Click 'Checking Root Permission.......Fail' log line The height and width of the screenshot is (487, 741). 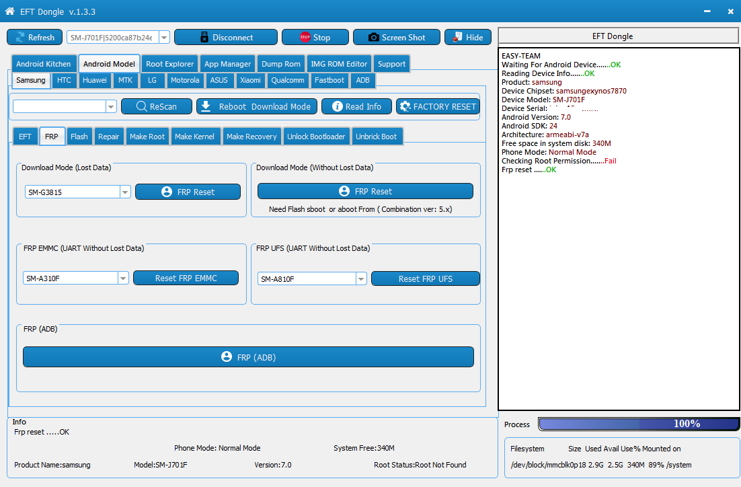pos(559,161)
